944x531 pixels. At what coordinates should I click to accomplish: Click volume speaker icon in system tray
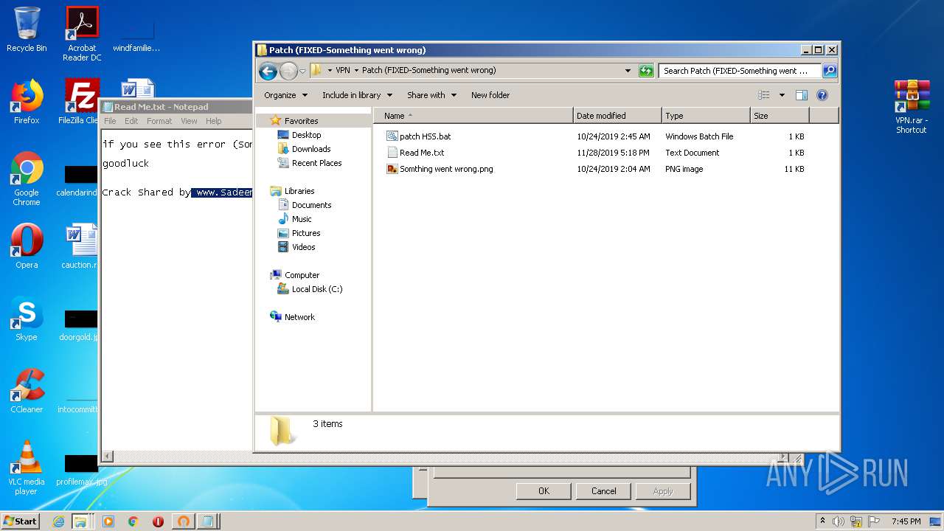pyautogui.click(x=839, y=521)
